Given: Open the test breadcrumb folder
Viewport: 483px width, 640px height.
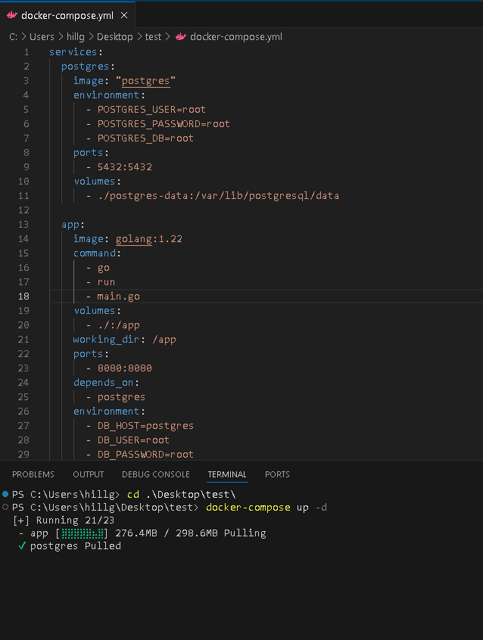Looking at the screenshot, I should [153, 37].
